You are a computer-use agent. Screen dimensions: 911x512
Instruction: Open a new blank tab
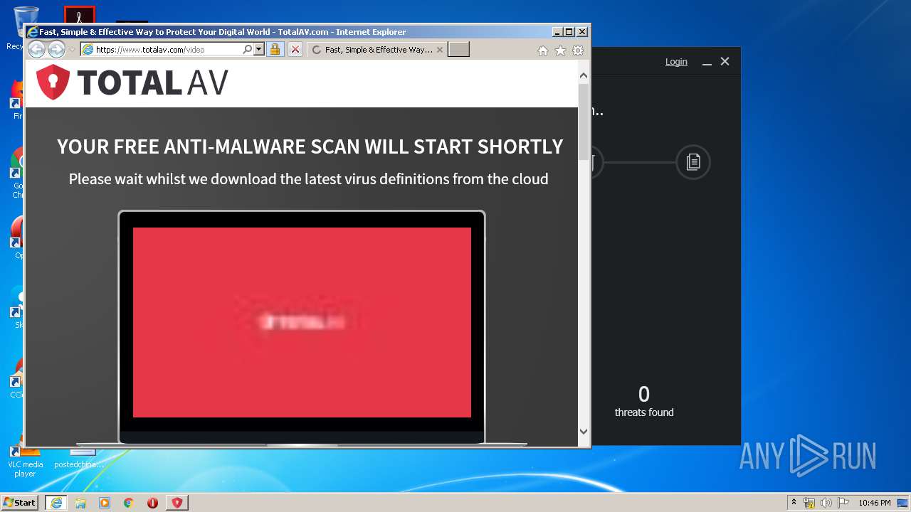coord(458,49)
